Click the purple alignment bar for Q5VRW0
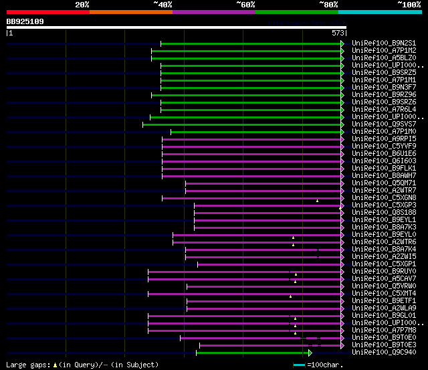 click(264, 287)
